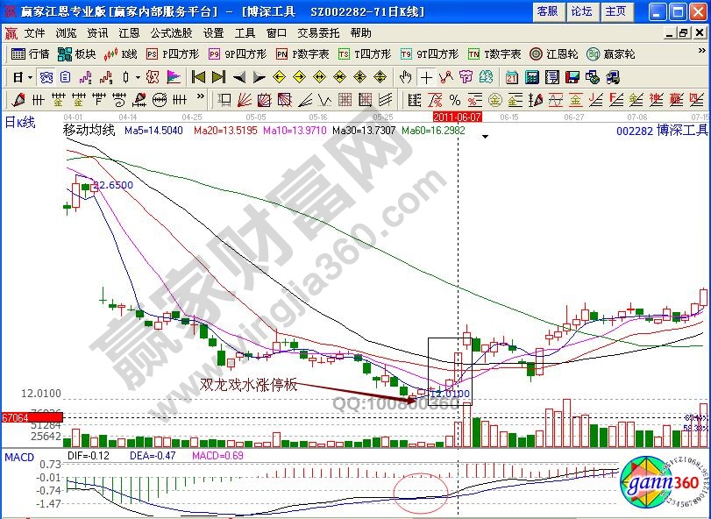711x519 pixels.
Task: Open the T数字表 number table
Action: coord(494,53)
